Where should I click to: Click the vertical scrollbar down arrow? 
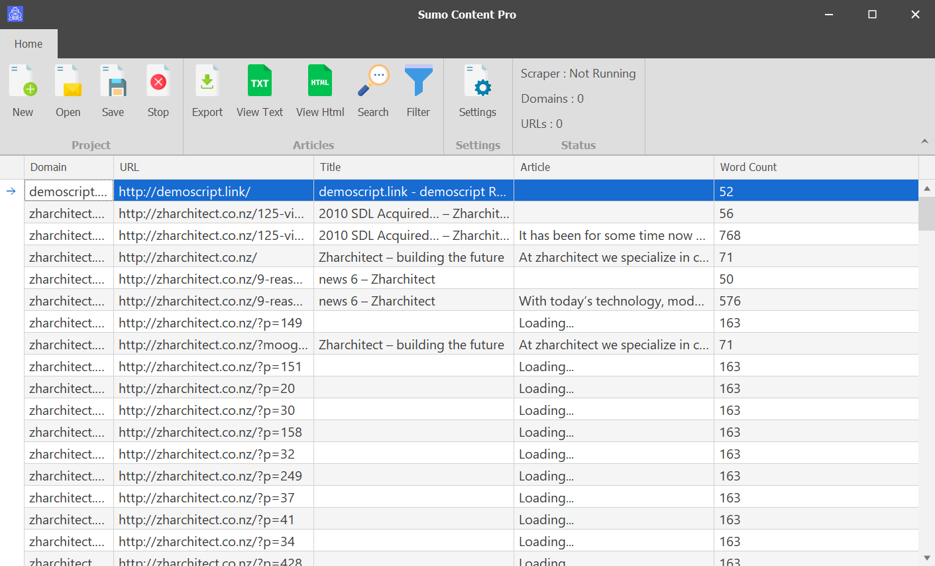[x=927, y=558]
